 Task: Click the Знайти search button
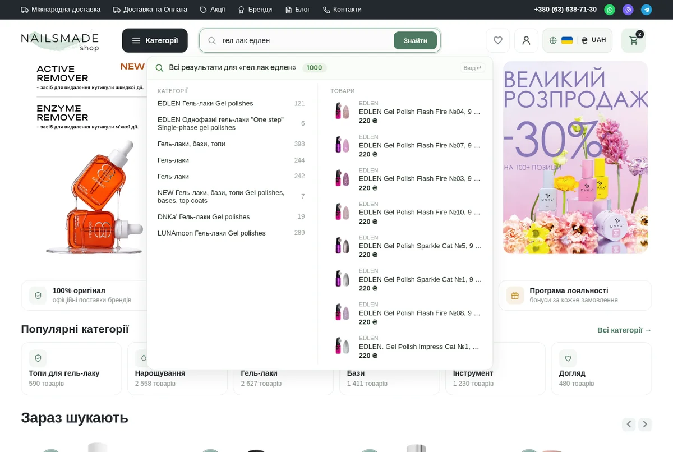415,40
